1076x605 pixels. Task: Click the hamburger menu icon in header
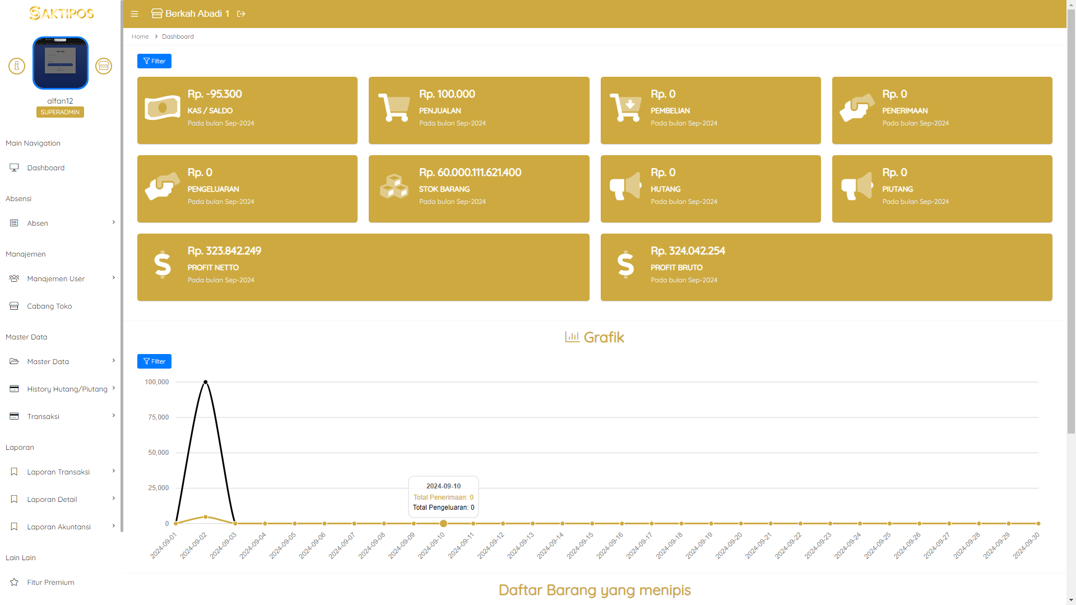134,14
